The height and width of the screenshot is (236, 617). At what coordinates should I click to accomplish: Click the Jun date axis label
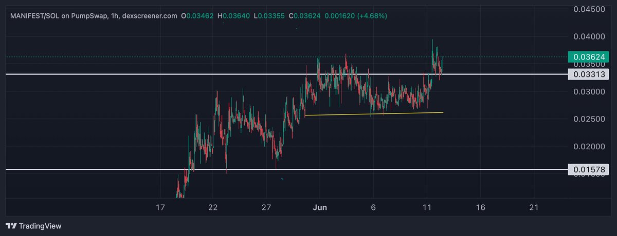pos(319,207)
